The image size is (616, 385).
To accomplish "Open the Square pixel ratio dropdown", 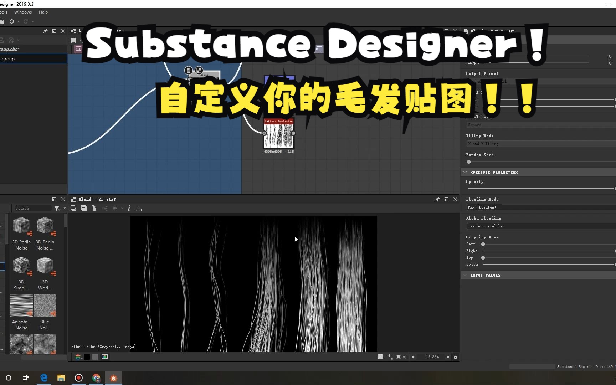I will click(541, 125).
